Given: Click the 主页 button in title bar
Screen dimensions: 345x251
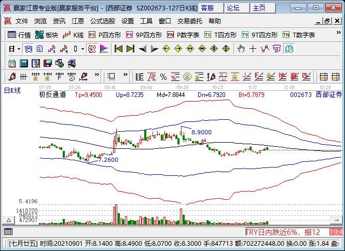Looking at the screenshot, I should 263,8.
